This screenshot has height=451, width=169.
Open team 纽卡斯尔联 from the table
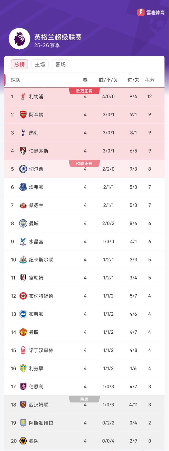[41, 260]
